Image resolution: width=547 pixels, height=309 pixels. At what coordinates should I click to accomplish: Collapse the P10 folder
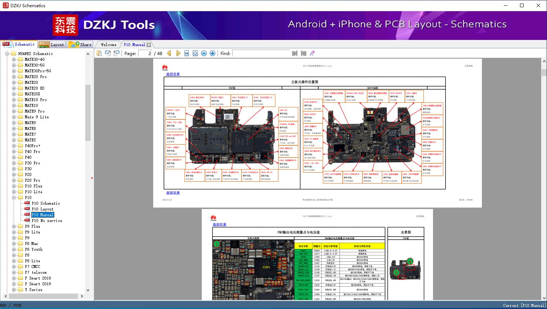(14, 197)
